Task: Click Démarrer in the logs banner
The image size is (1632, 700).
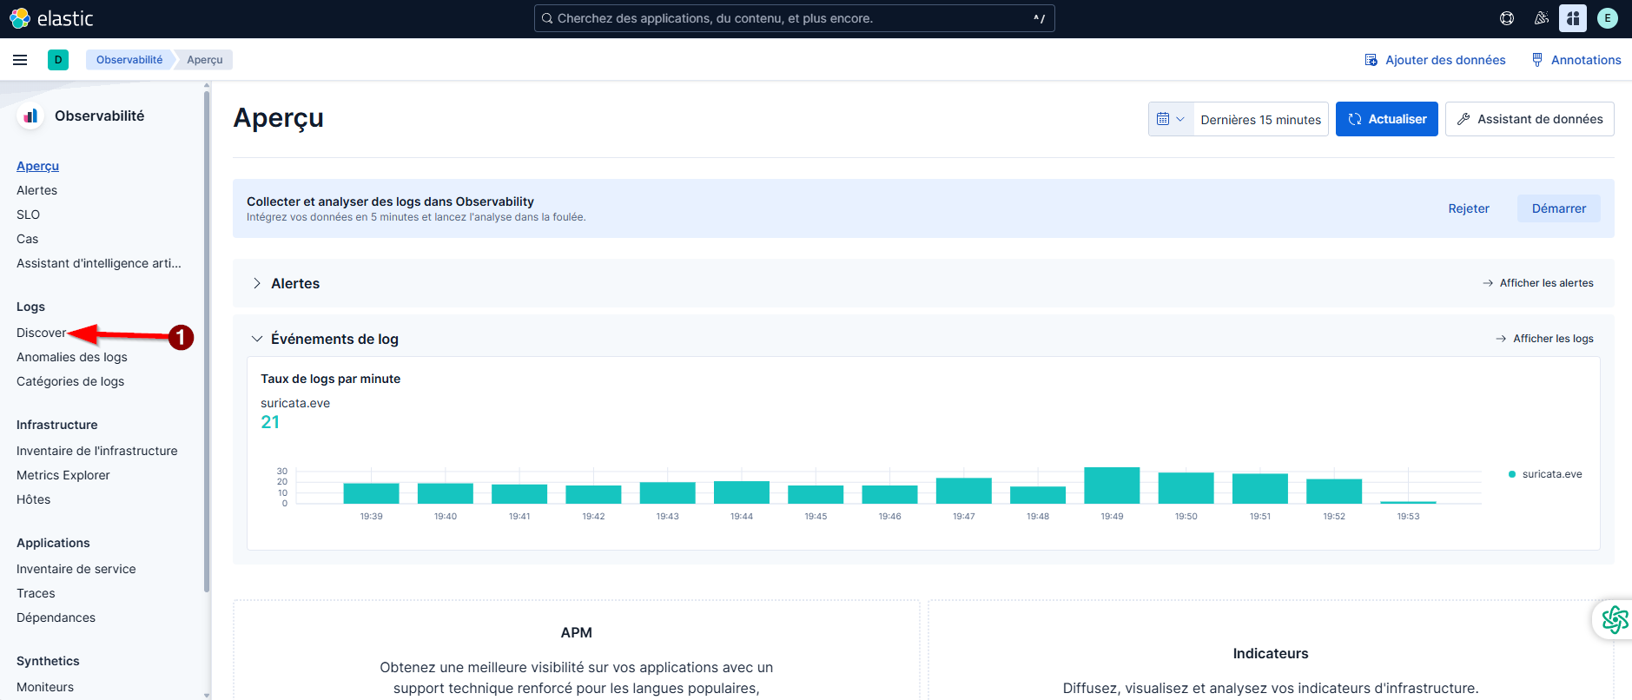Action: (1558, 208)
